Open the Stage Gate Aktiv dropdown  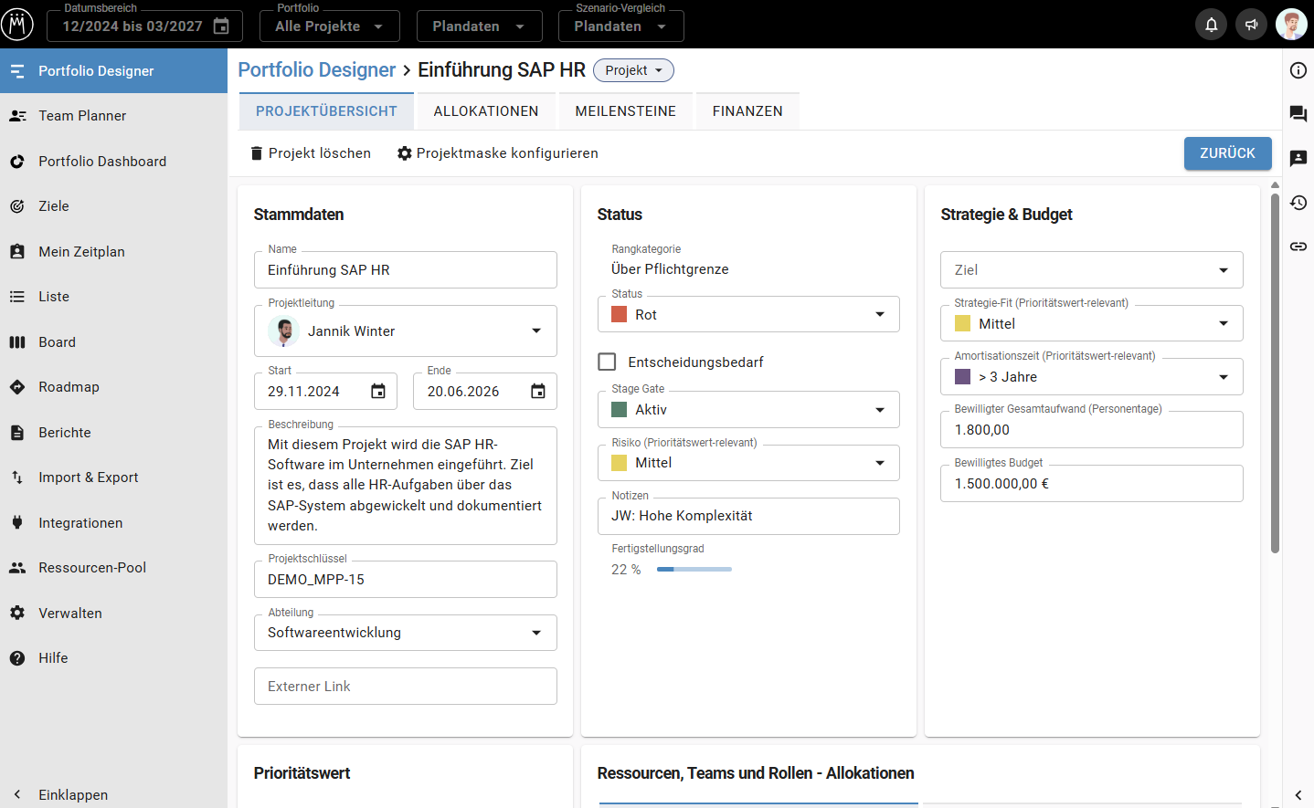pos(749,410)
